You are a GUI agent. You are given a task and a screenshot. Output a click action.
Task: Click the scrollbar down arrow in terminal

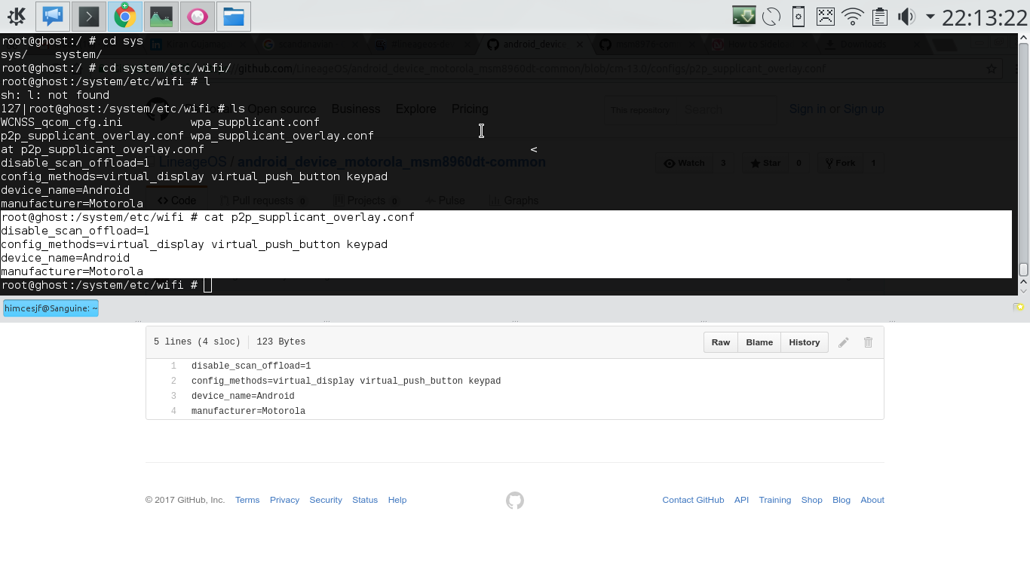1023,290
